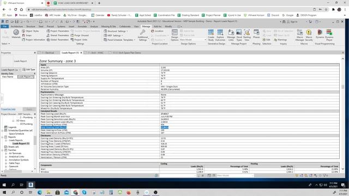Click the Properties help link
Viewport: 349px width, 196px height.
pyautogui.click(x=8, y=109)
